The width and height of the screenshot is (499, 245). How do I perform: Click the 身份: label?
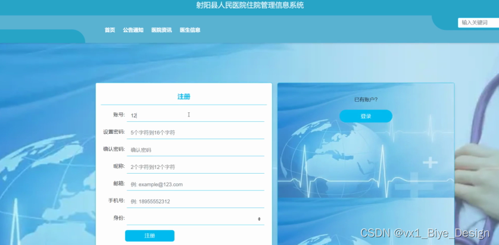tap(119, 218)
